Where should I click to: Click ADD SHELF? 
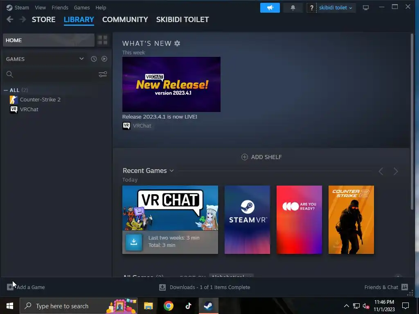coord(261,157)
